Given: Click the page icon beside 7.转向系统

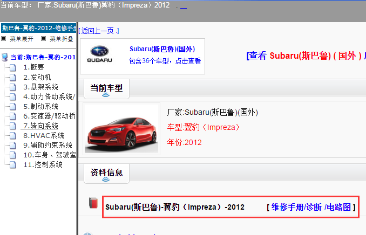Looking at the screenshot, I should tap(13, 126).
